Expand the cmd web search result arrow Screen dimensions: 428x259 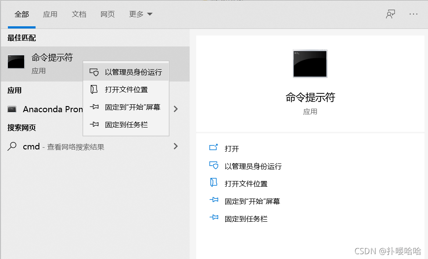[176, 146]
